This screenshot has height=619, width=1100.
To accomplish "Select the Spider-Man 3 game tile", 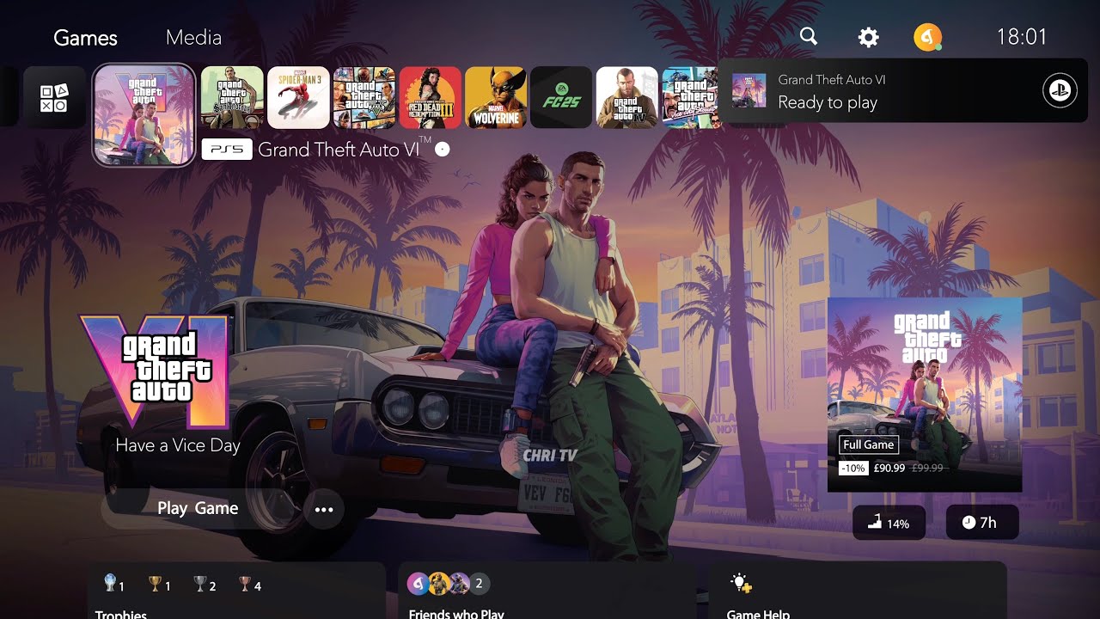I will pyautogui.click(x=298, y=97).
